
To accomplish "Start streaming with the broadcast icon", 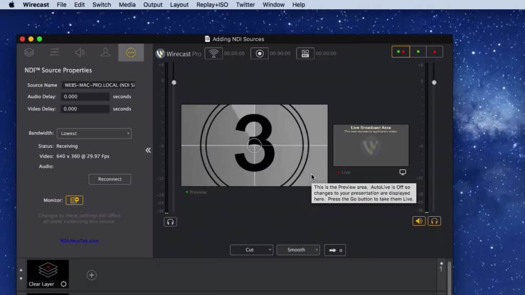I will click(x=213, y=53).
